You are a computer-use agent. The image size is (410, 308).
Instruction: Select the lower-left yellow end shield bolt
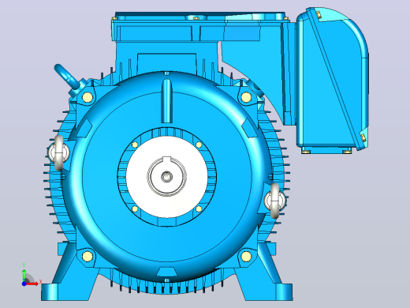[88, 256]
